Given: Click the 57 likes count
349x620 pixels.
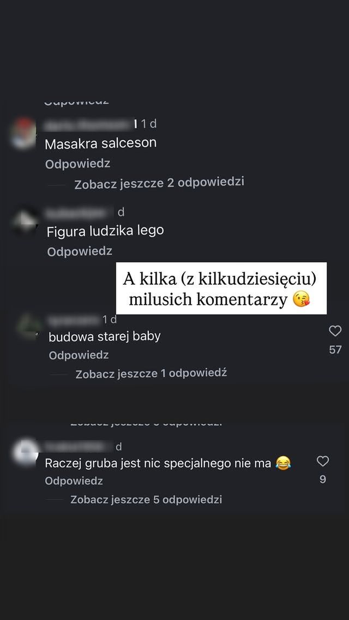Looking at the screenshot, I should (335, 350).
